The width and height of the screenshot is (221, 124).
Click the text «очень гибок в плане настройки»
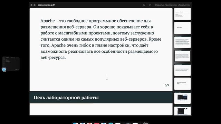98,45
